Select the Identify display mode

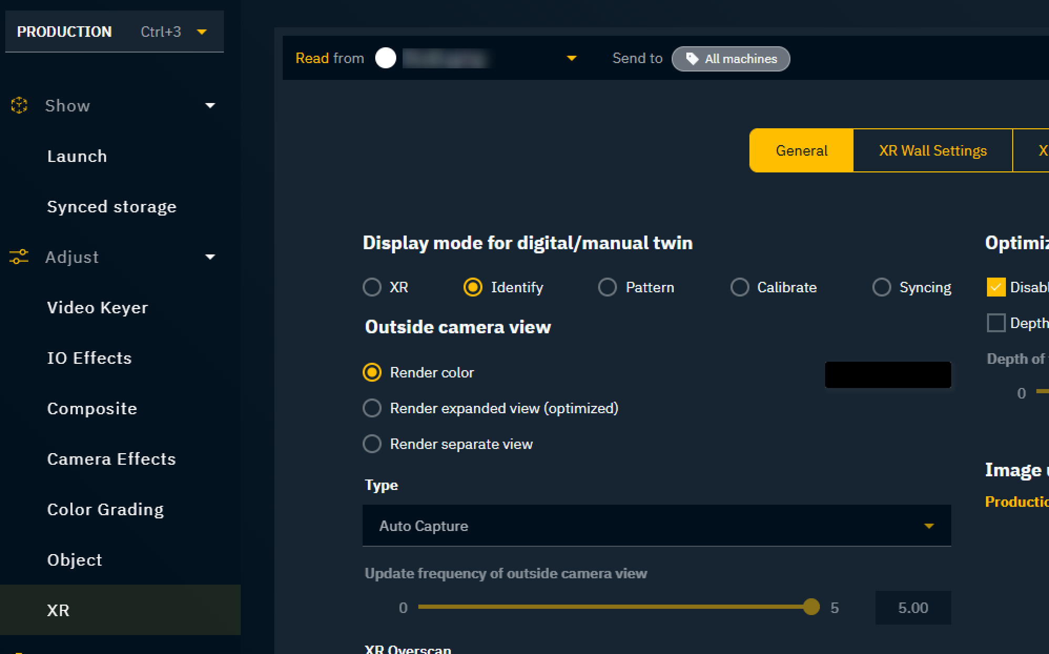click(x=473, y=287)
